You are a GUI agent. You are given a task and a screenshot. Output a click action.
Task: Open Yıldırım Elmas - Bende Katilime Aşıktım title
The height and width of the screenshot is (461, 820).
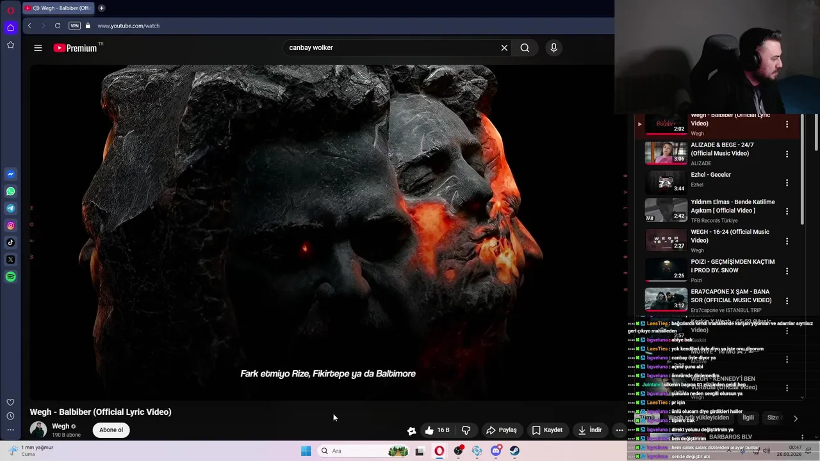733,206
